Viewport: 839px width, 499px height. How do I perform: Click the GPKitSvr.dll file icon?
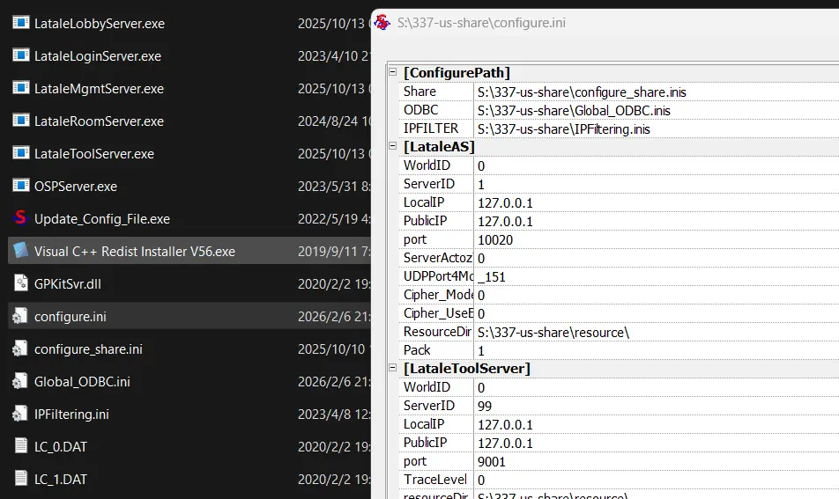click(21, 283)
